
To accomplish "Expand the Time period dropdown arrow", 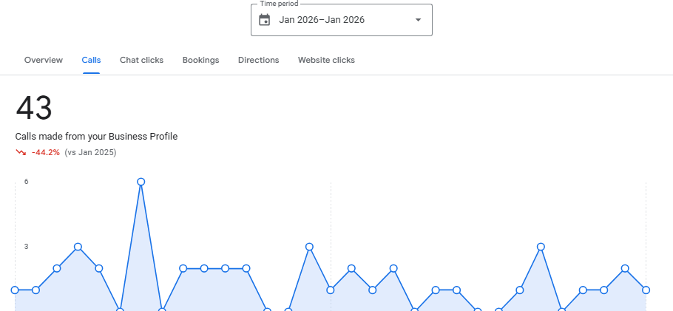I will coord(418,20).
